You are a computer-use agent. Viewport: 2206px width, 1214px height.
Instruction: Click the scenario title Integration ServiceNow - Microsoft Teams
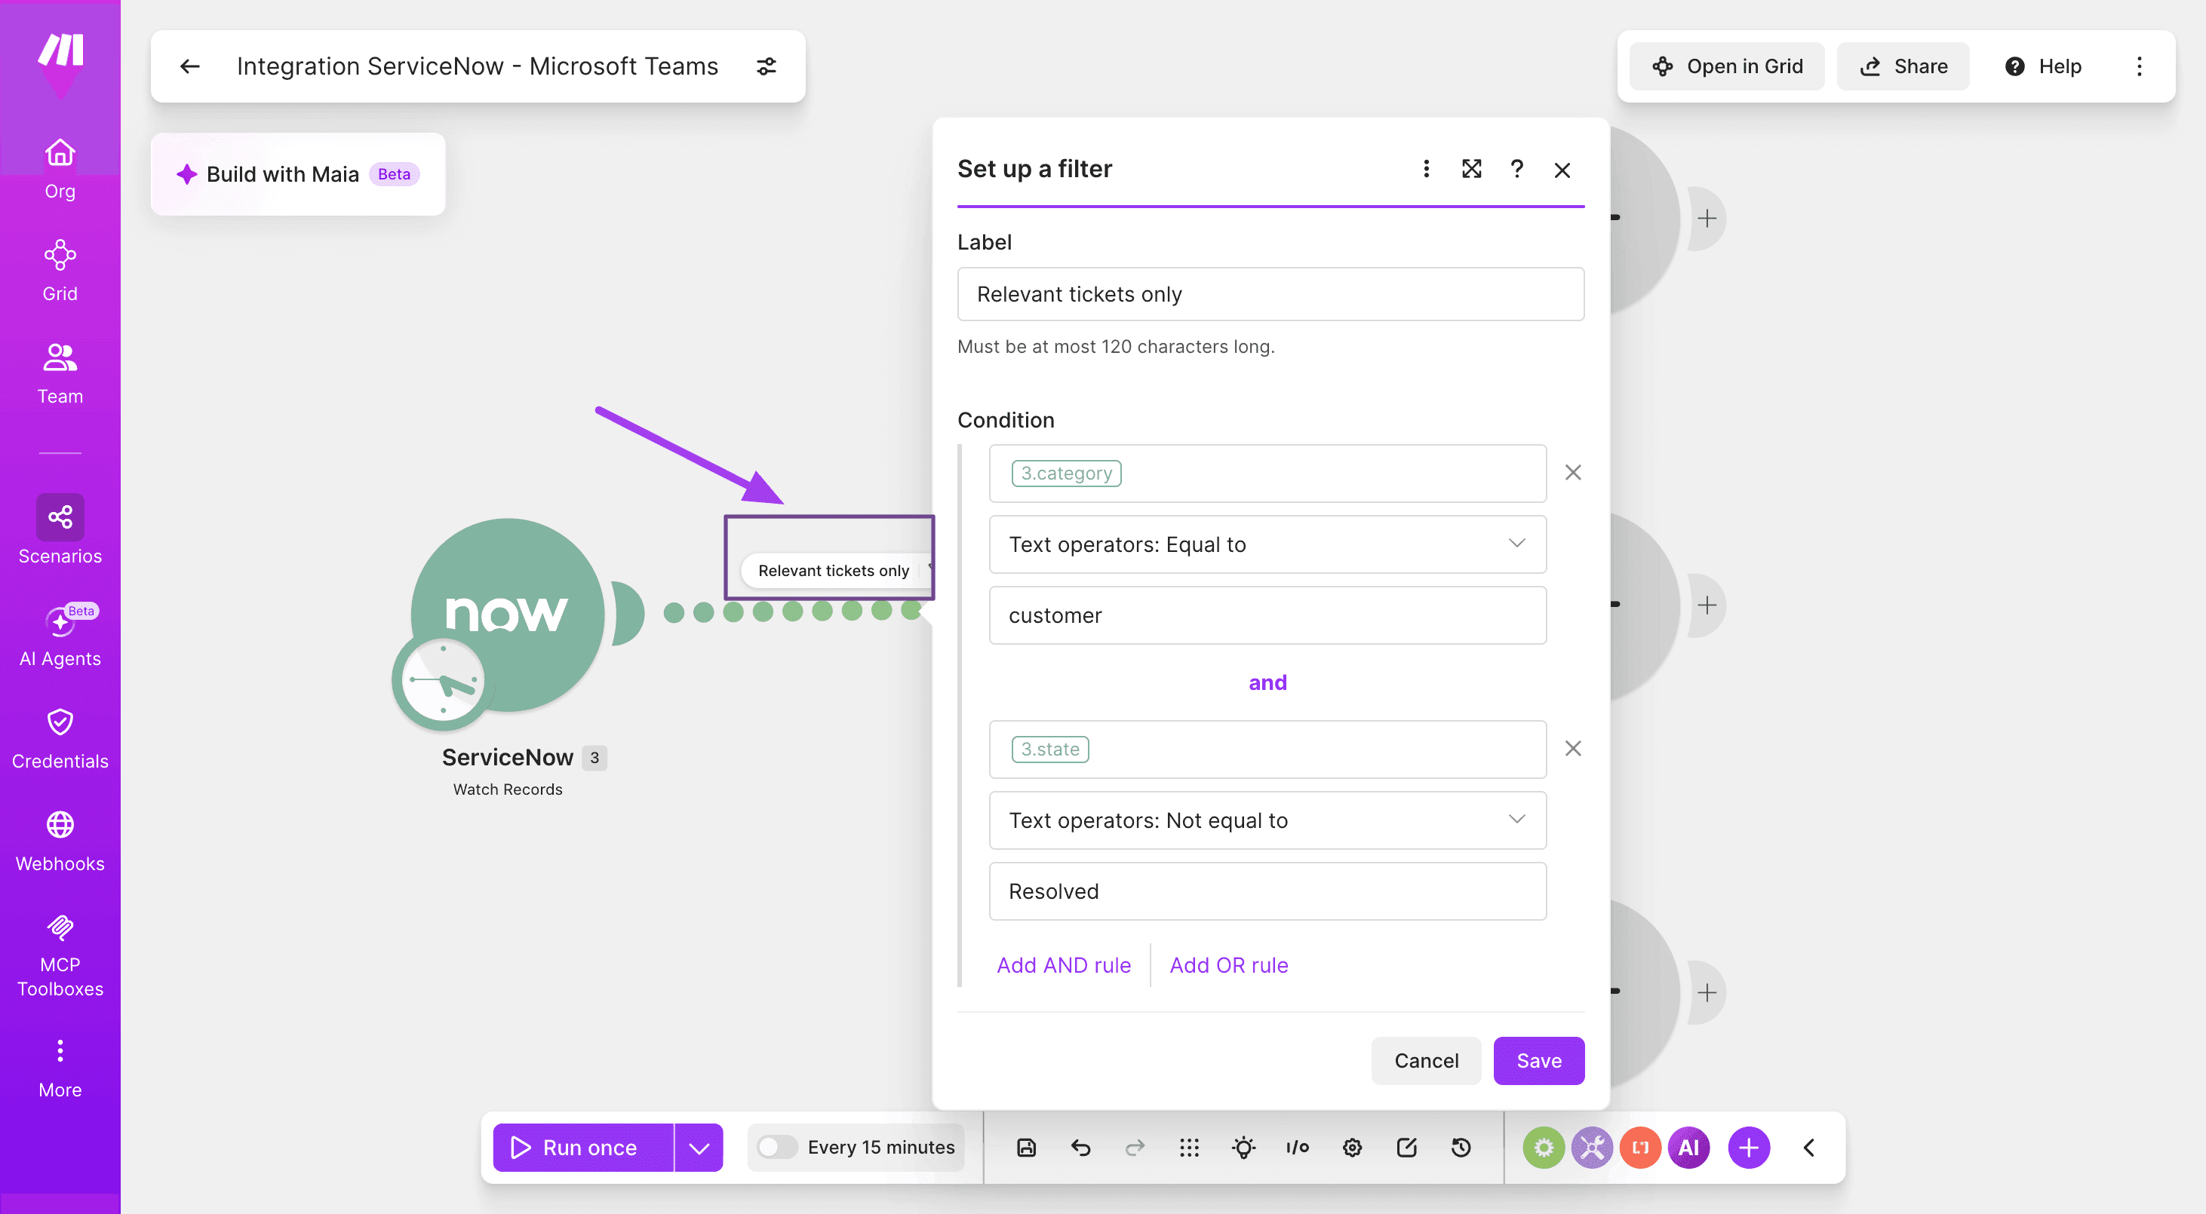(477, 66)
